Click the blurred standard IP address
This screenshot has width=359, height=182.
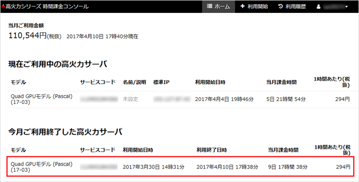[x=172, y=99]
